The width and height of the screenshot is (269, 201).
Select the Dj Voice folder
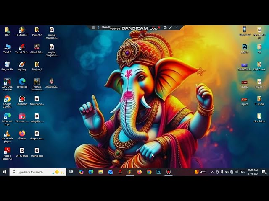(x=259, y=83)
